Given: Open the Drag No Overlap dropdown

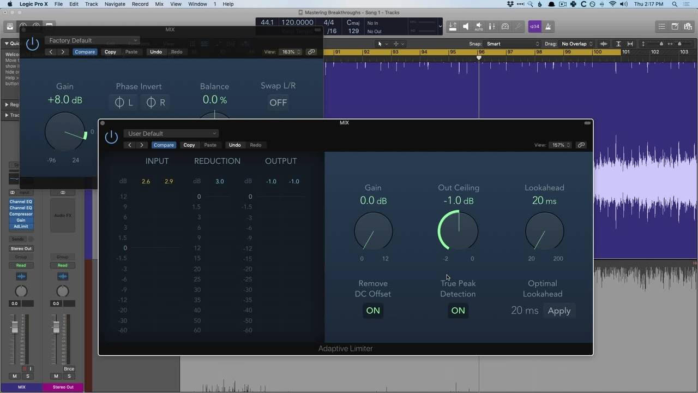Looking at the screenshot, I should pyautogui.click(x=576, y=44).
